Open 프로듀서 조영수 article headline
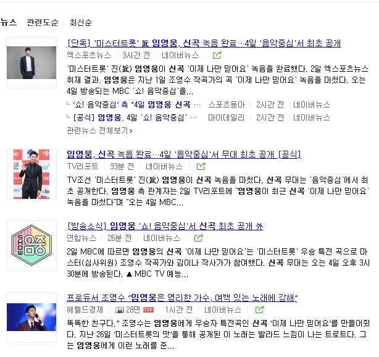Viewport: 379px width, 357px height. point(182,298)
